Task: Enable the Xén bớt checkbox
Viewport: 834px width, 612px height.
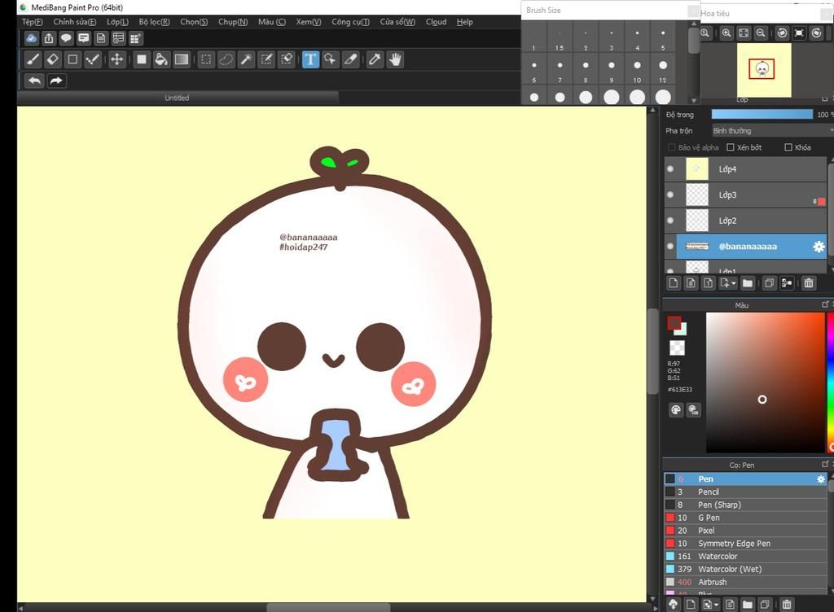Action: [x=731, y=147]
